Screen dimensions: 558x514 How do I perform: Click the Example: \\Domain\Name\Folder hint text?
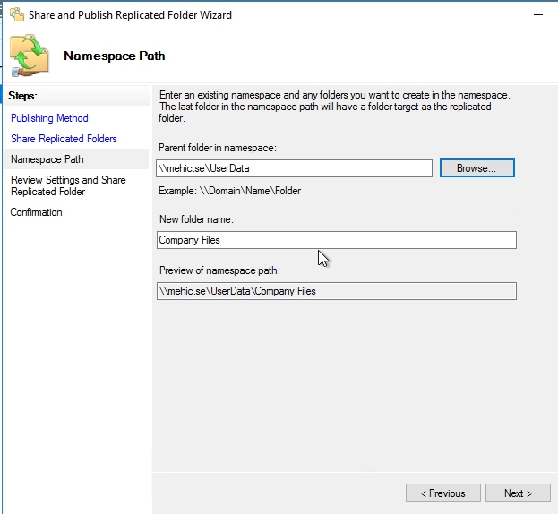pos(229,191)
